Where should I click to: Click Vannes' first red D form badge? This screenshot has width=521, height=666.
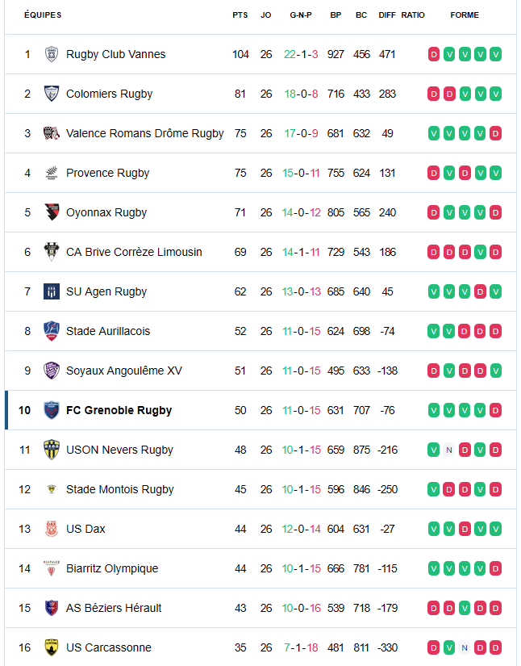[434, 54]
